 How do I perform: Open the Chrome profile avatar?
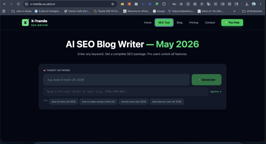(x=254, y=4)
